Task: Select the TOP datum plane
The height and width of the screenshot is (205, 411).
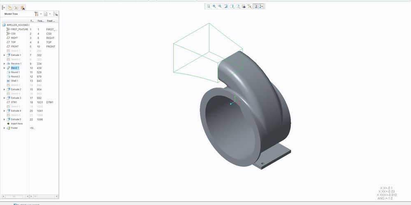Action: pyautogui.click(x=13, y=42)
